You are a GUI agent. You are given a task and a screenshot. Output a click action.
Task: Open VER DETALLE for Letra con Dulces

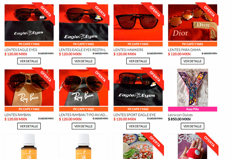point(192,126)
